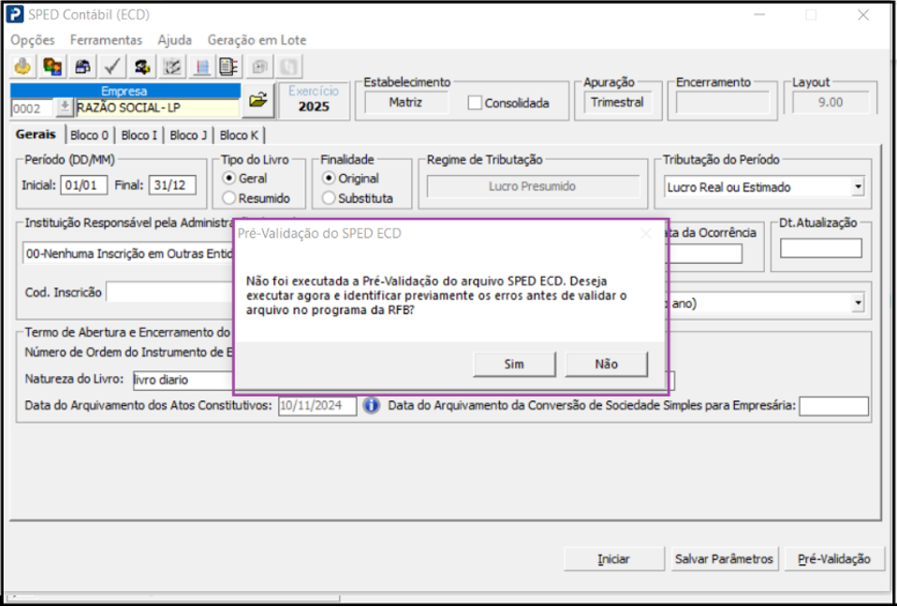
Task: Click the gold stamp toolbar icon
Action: click(23, 66)
